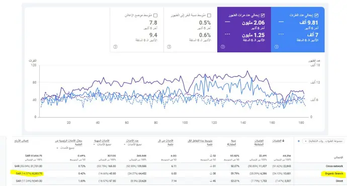Uncheck the total impressions checkbox

click(263, 15)
